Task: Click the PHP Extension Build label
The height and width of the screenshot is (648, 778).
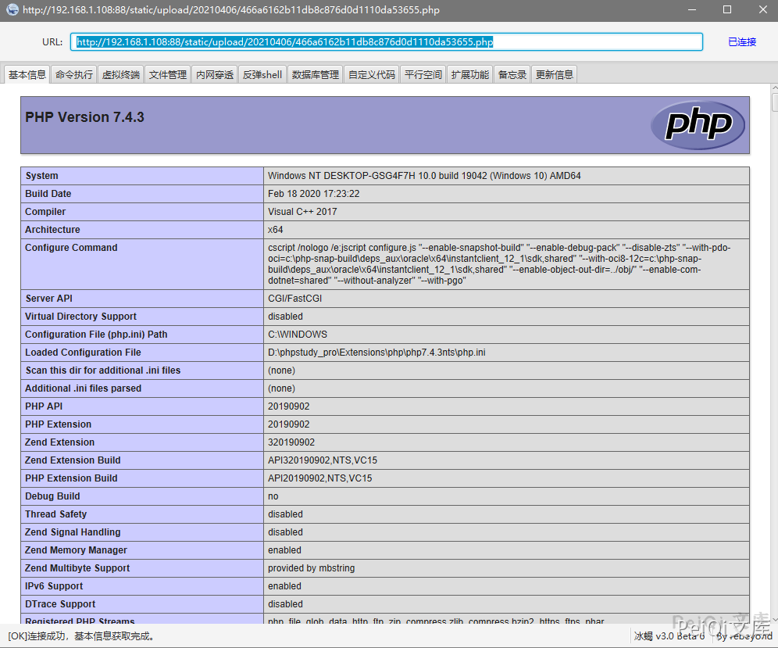Action: tap(71, 478)
